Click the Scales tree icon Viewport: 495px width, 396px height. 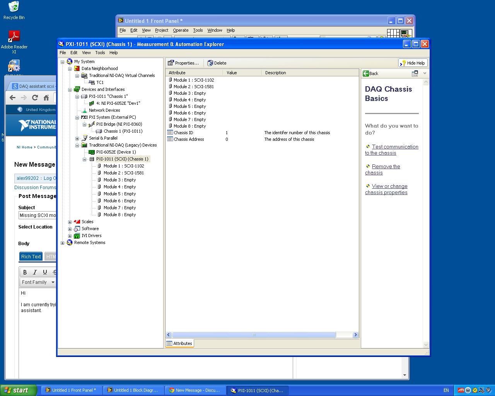[x=77, y=222]
